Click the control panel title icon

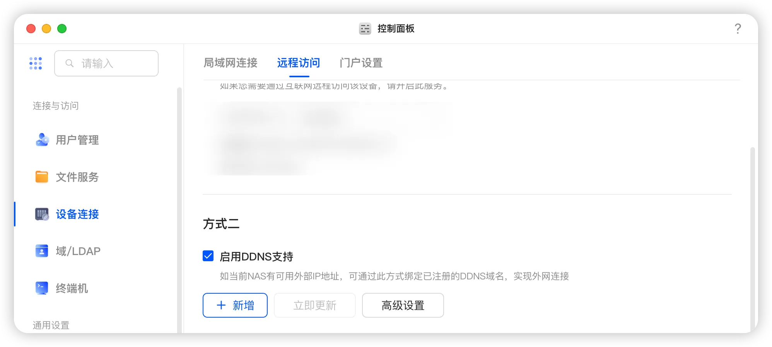click(365, 29)
